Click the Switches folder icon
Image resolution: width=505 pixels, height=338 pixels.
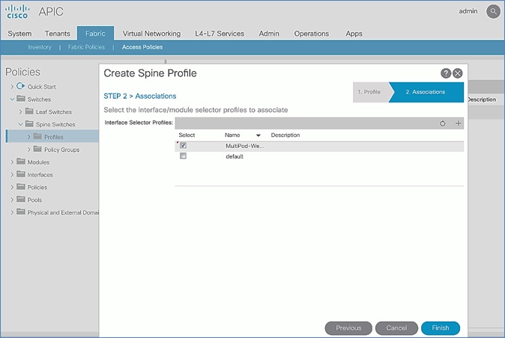[x=21, y=99]
